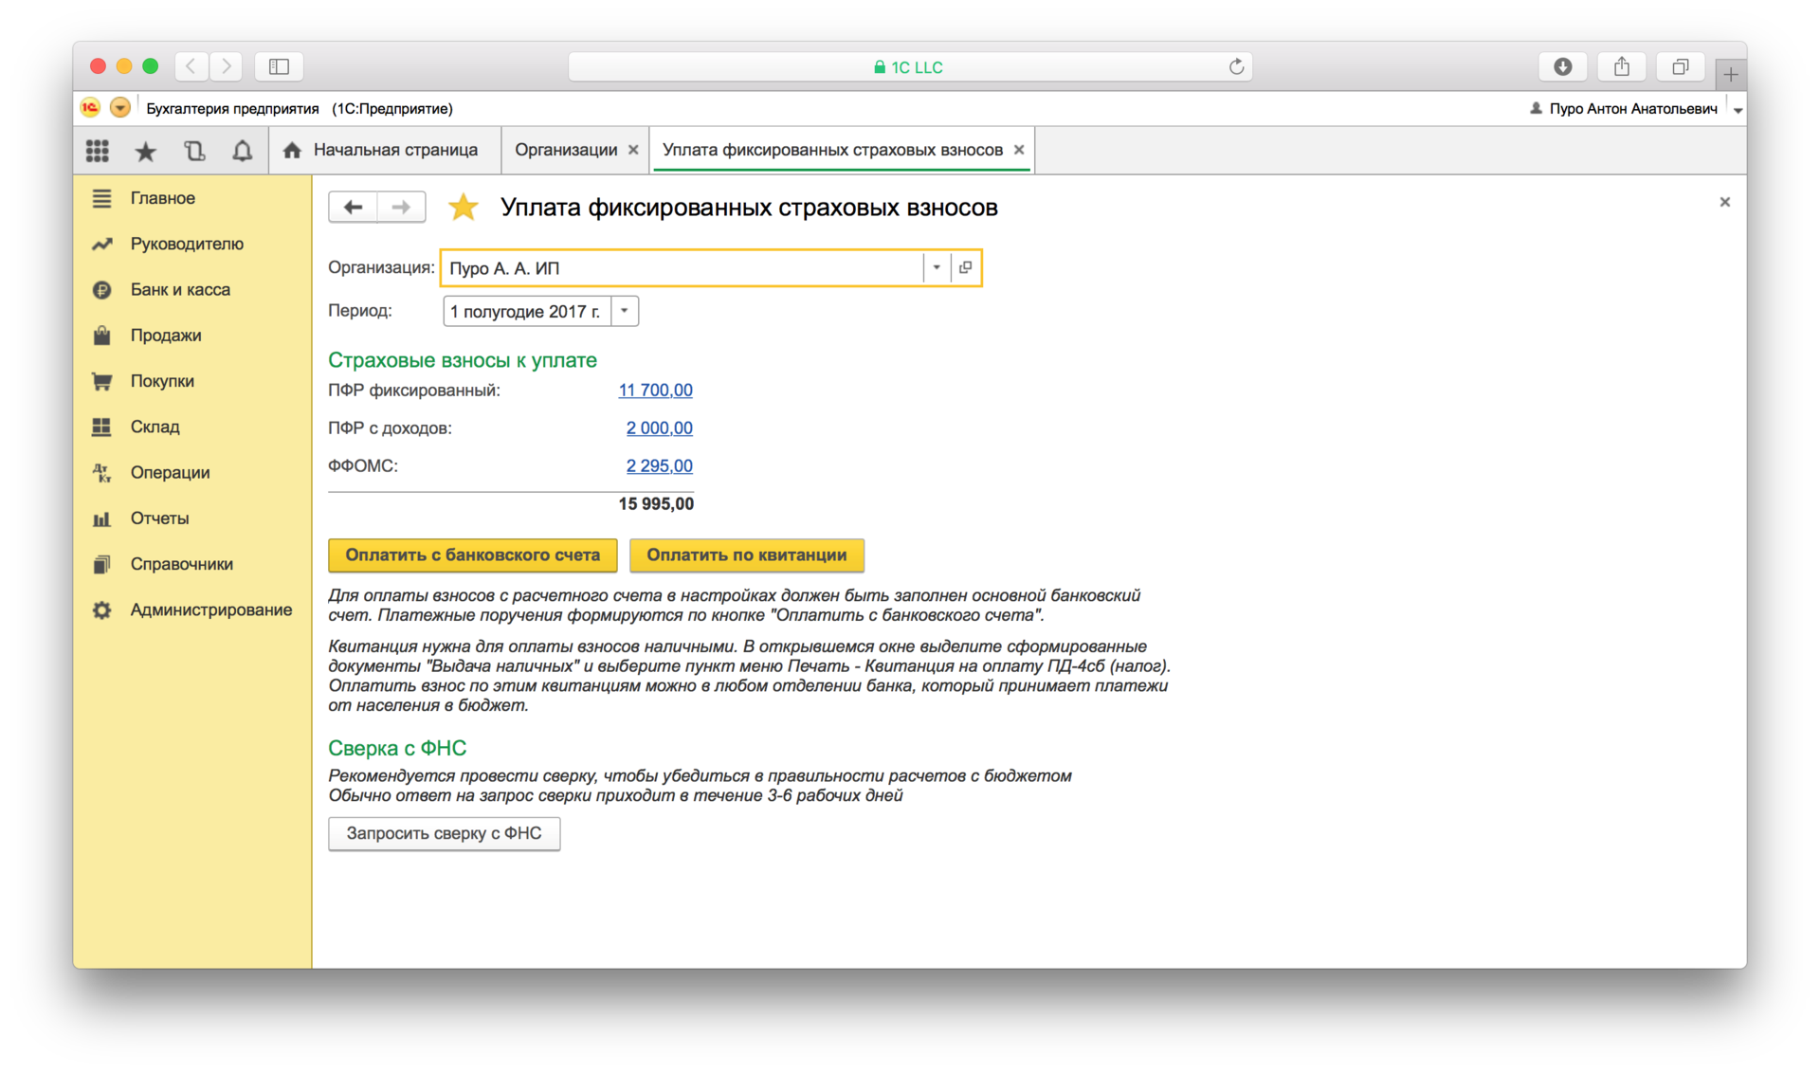Image resolution: width=1820 pixels, height=1073 pixels.
Task: Click the open-organization icon in the field
Action: [x=965, y=268]
